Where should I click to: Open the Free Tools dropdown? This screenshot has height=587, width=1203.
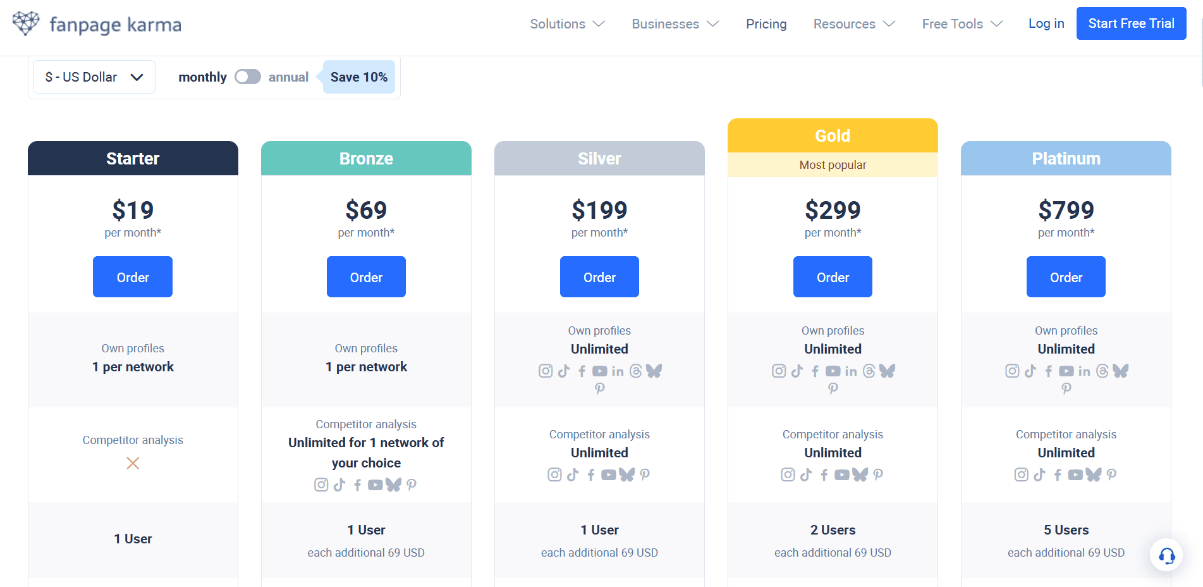[960, 23]
